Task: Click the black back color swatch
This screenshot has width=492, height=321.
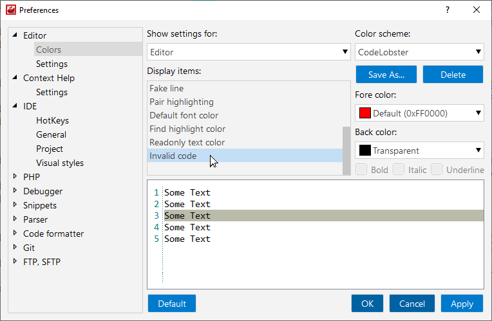Action: point(365,150)
